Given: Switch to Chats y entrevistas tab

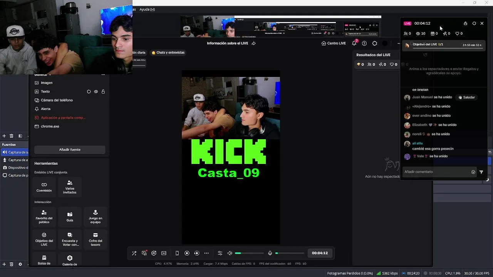Looking at the screenshot, I should coord(168,52).
